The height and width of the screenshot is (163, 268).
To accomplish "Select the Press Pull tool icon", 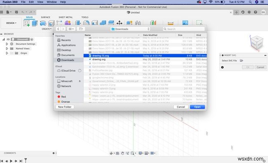I will (78, 23).
